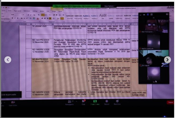Open the Insert ribbon tab
The width and height of the screenshot is (175, 118).
pyautogui.click(x=10, y=11)
